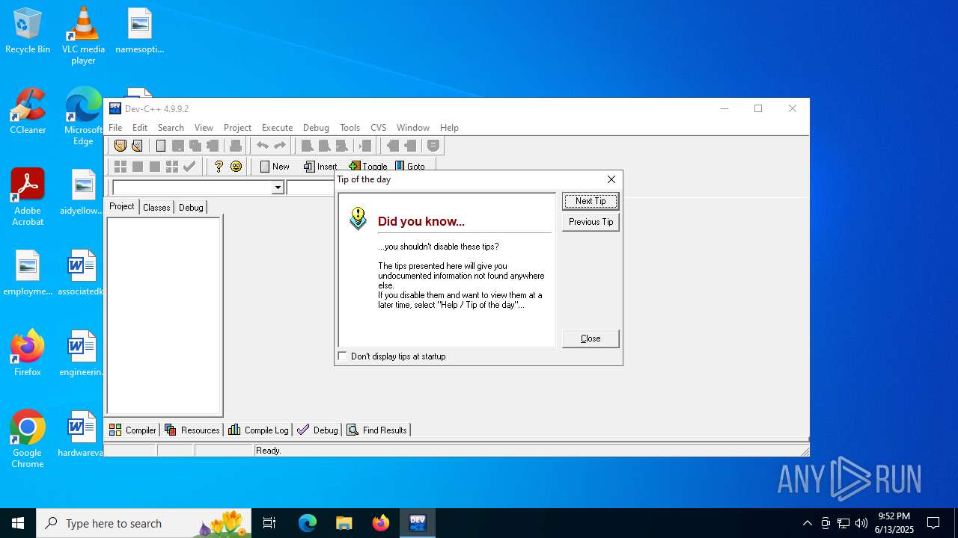The width and height of the screenshot is (958, 538).
Task: Open the View menu
Action: (204, 128)
